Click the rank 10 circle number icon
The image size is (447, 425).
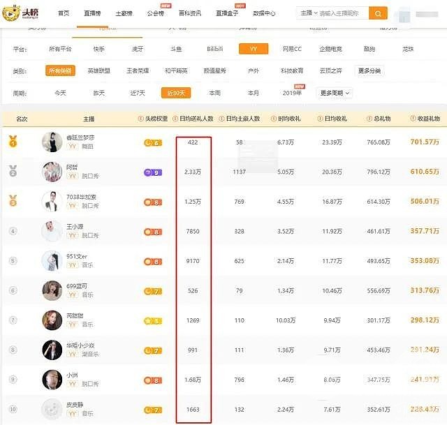(13, 409)
